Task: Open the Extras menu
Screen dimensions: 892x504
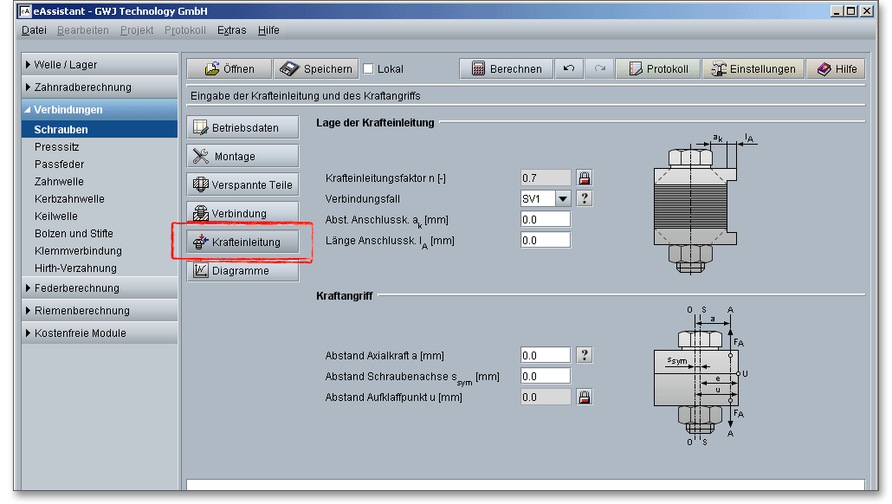Action: click(231, 30)
